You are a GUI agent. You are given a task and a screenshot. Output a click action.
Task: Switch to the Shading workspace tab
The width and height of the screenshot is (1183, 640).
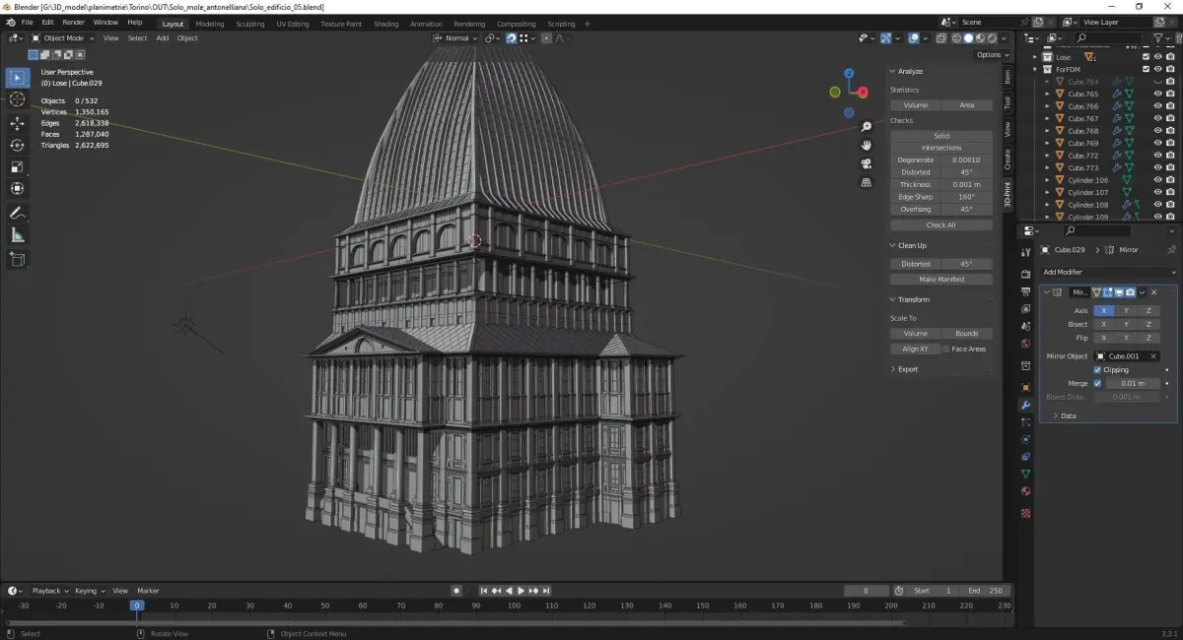[386, 24]
